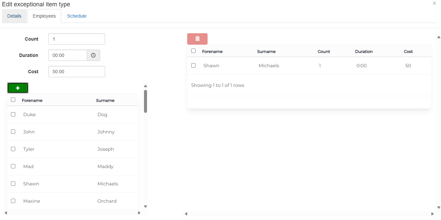Click the right panel horizontal scroll right arrow

coord(432,214)
